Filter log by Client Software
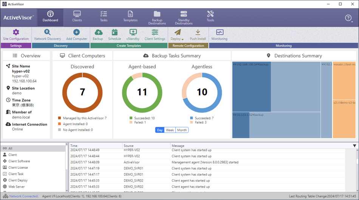The height and width of the screenshot is (200, 359). [x=33, y=161]
